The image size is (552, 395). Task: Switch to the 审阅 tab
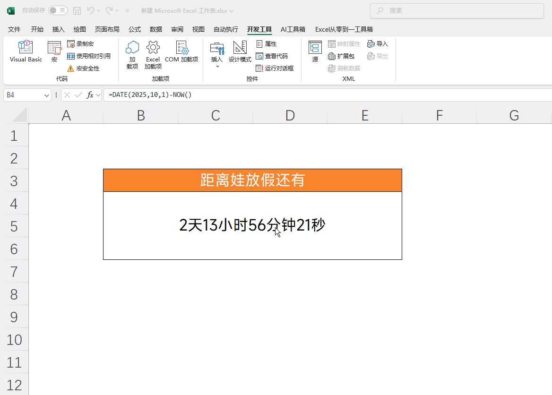click(177, 29)
